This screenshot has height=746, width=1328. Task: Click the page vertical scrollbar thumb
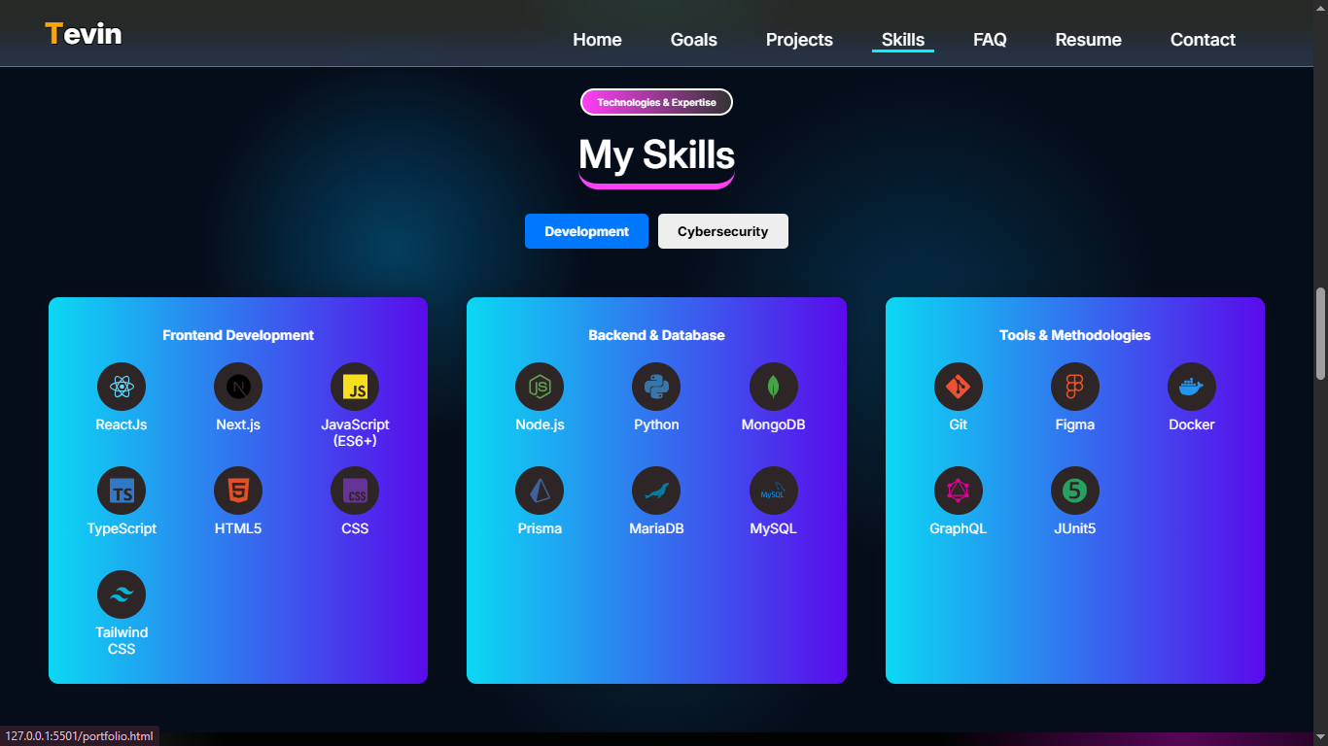1320,333
